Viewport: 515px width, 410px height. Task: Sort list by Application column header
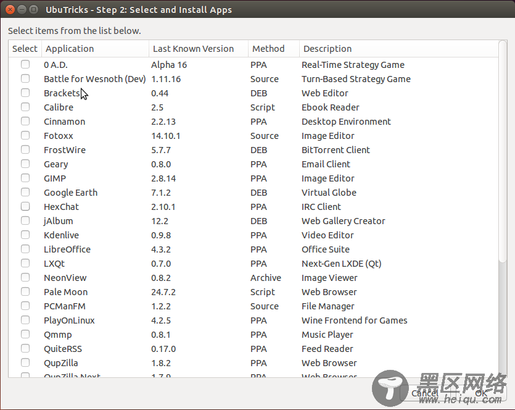point(95,49)
